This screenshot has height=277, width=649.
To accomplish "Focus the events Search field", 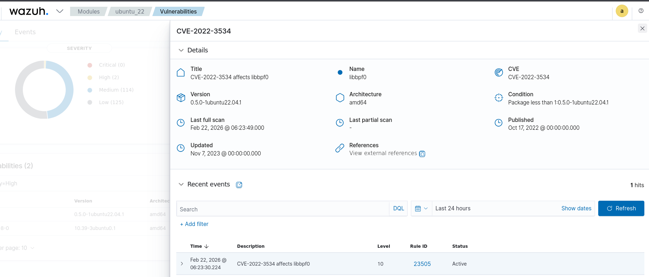I will tap(282, 209).
